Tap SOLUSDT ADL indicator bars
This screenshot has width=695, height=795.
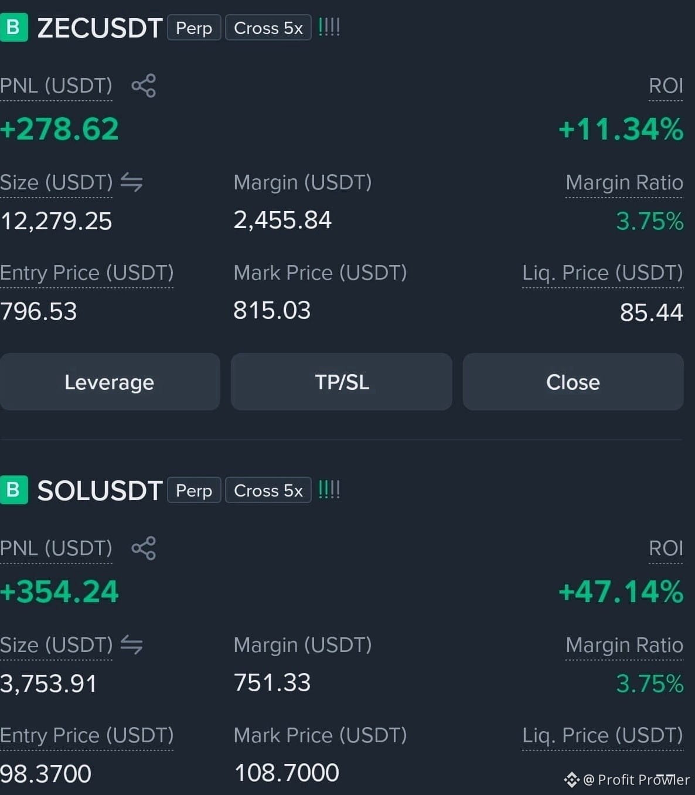(329, 490)
